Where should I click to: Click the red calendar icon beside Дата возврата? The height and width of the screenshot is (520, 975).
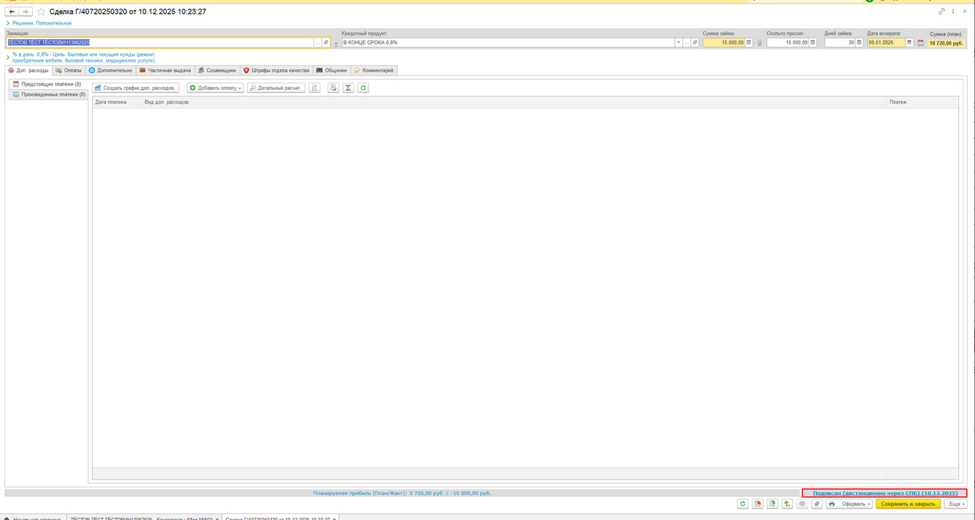click(921, 43)
